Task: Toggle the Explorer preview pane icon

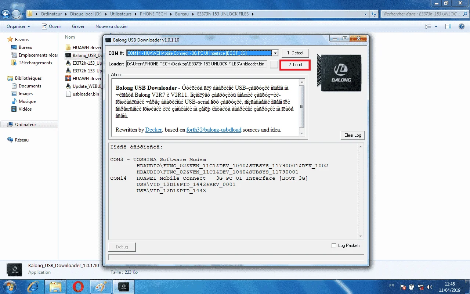Action: click(448, 26)
